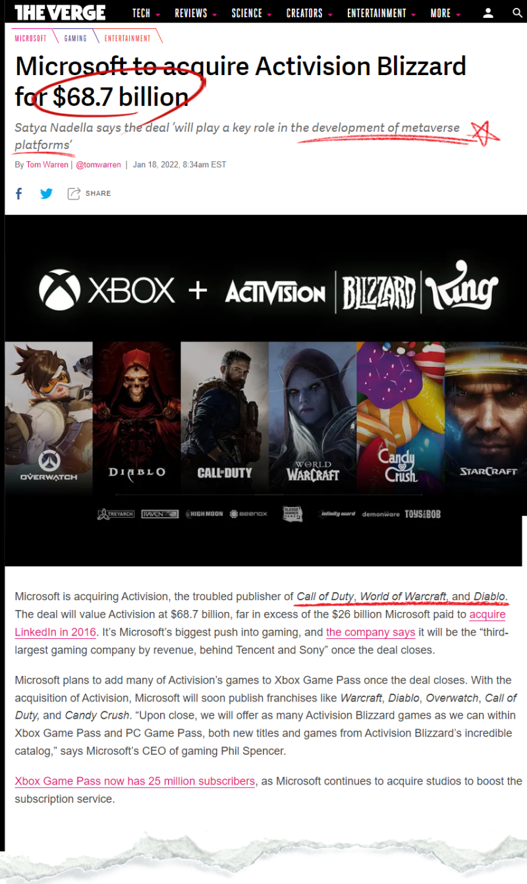
Task: Select the Gaming category tag
Action: (75, 38)
